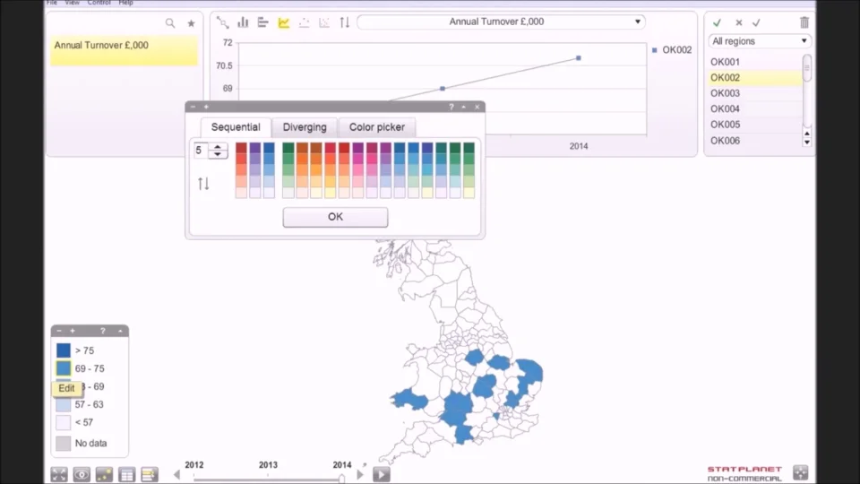Open the data table view icon

coord(127,474)
